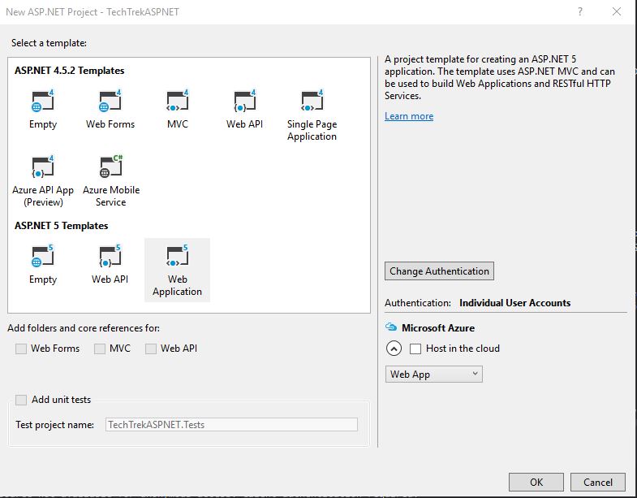Click the 'Individual User Accounts' authentication text
Viewport: 637px width, 498px height.
click(514, 303)
